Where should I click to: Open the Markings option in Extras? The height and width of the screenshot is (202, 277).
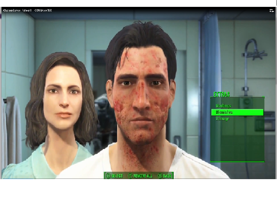coord(223,106)
